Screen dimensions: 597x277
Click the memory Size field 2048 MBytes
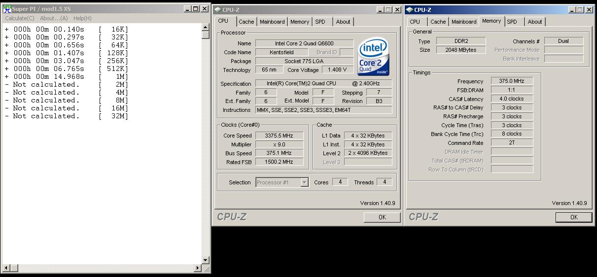[461, 50]
